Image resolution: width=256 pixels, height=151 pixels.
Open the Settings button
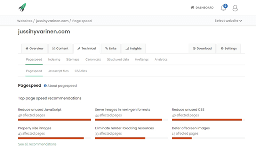point(228,49)
